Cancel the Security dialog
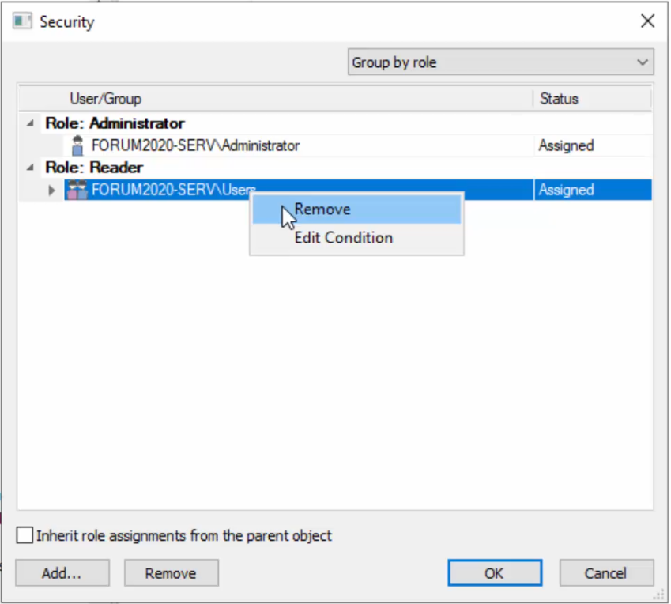The image size is (671, 604). click(x=606, y=573)
